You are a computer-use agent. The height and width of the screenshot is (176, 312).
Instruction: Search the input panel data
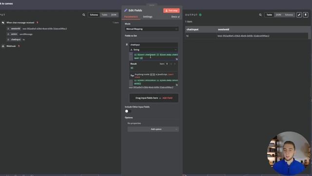coord(84,15)
